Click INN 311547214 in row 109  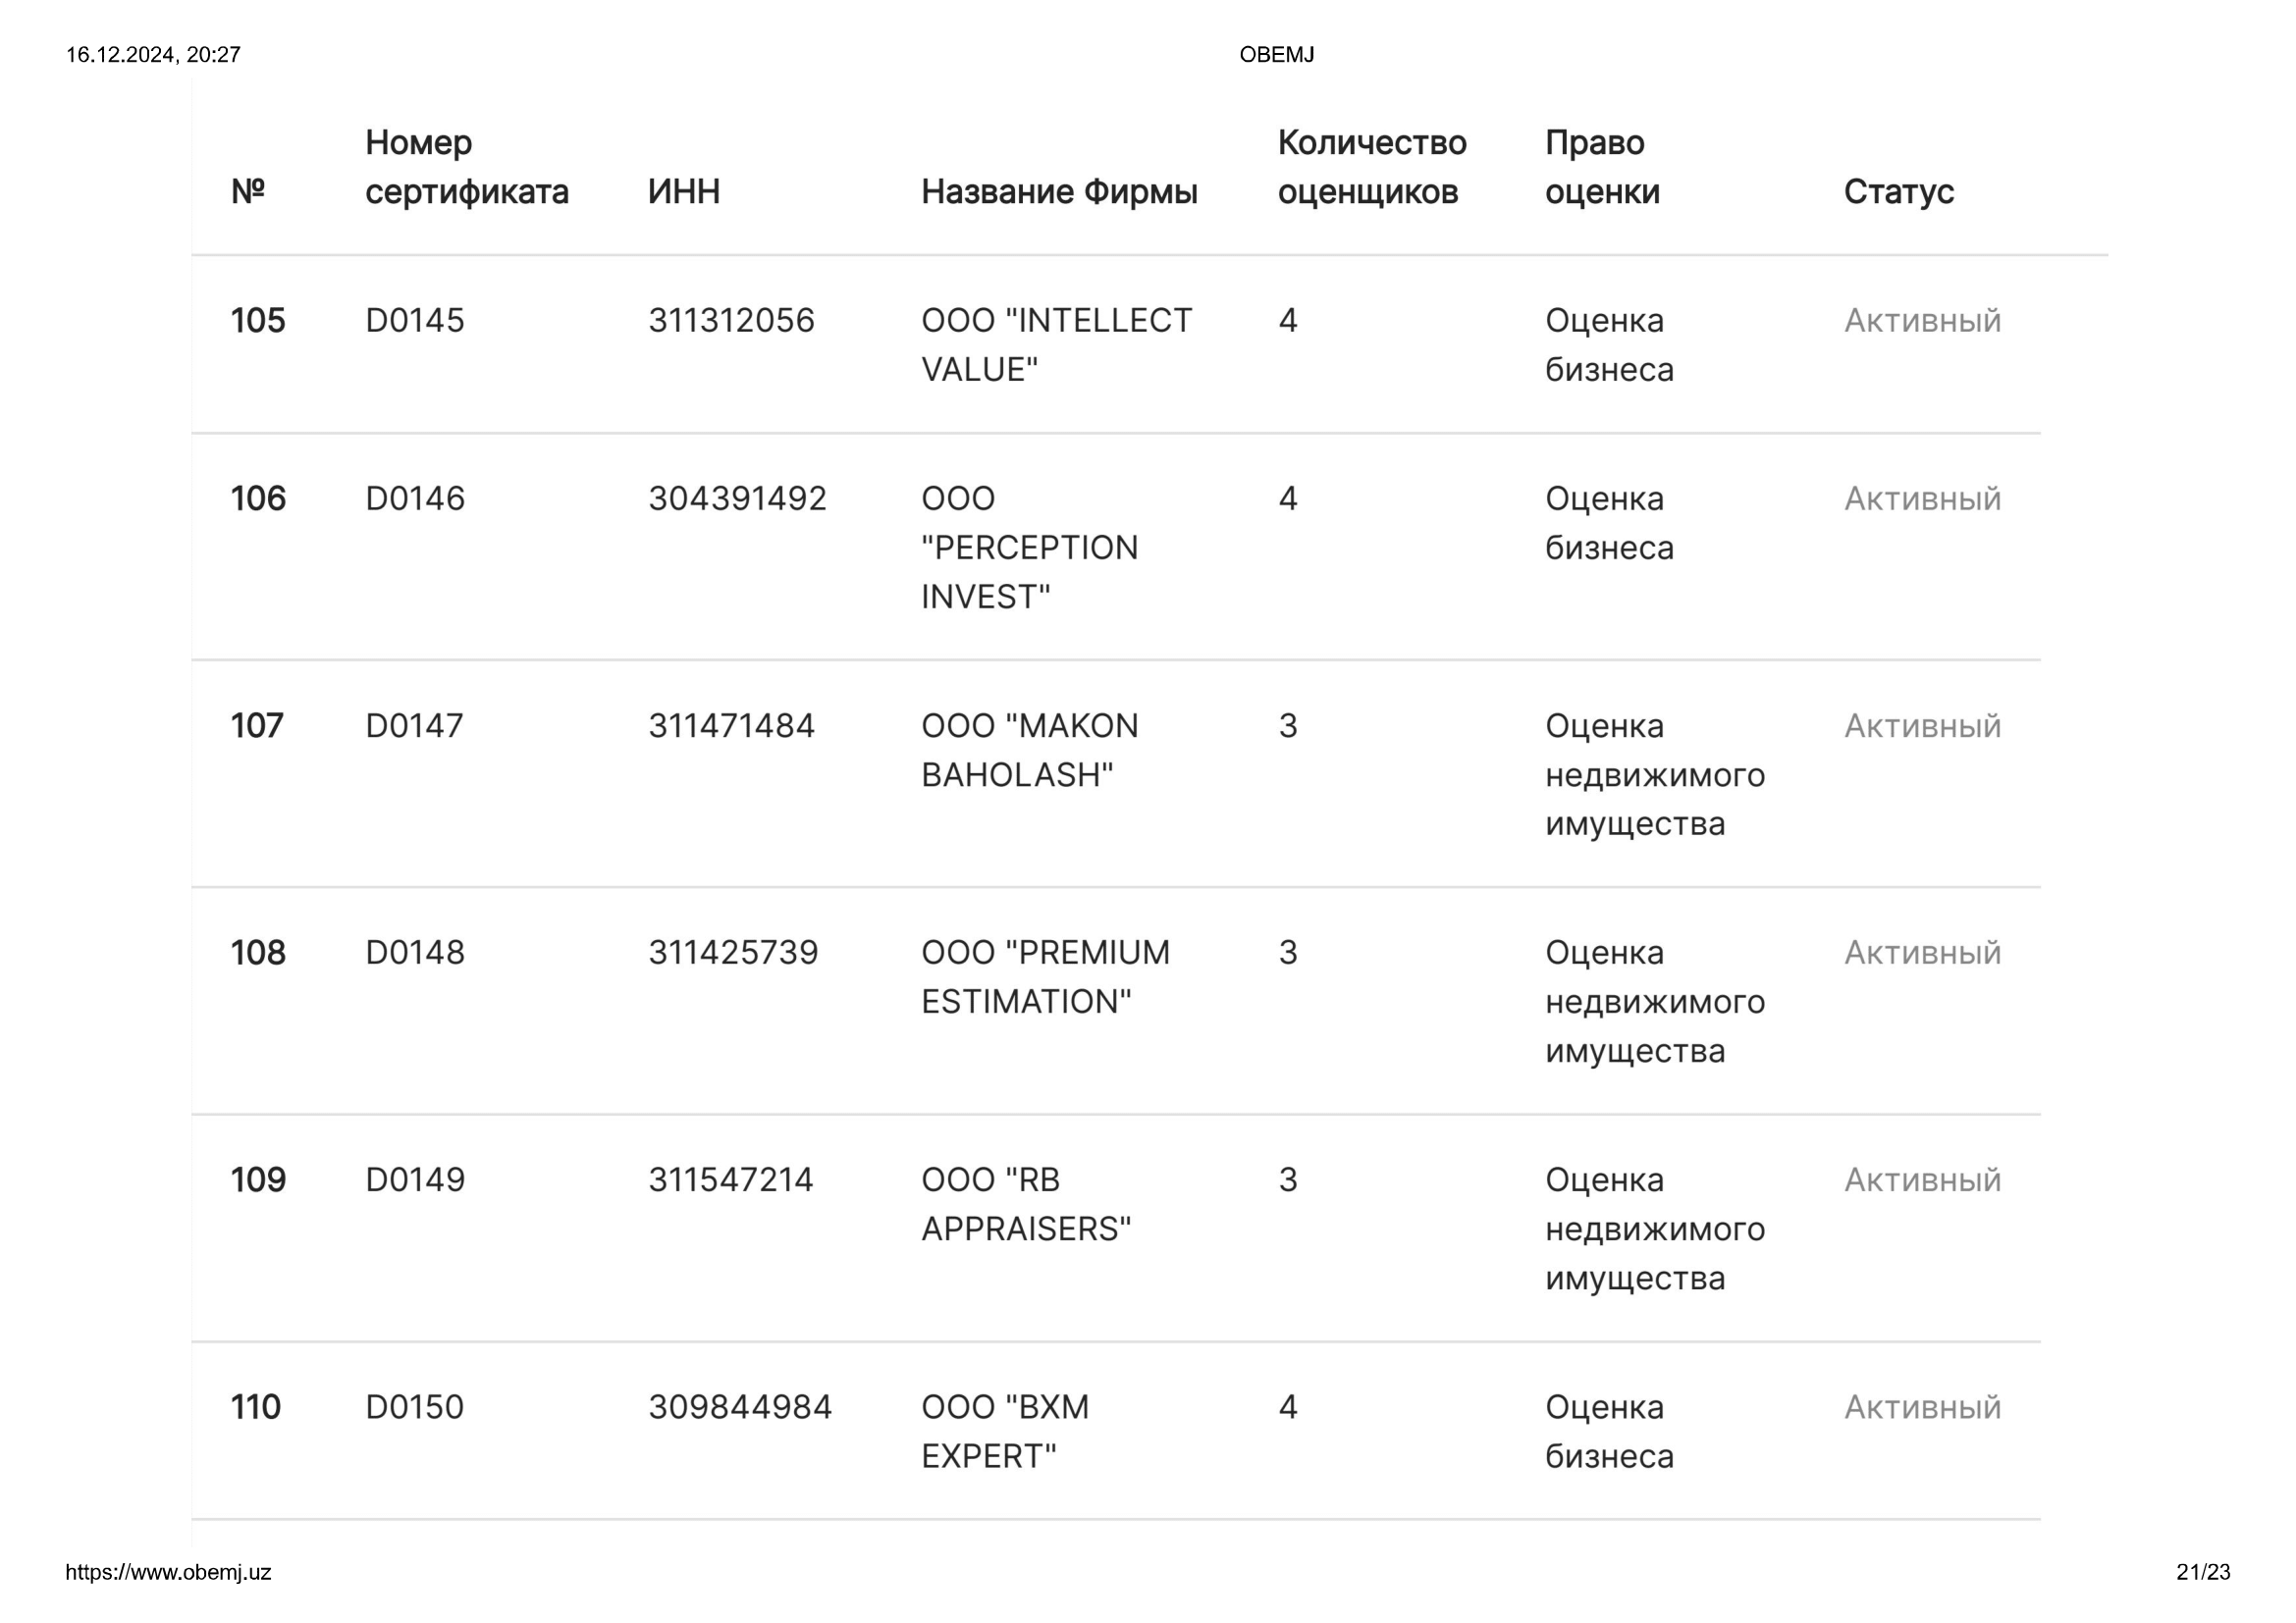click(x=731, y=1180)
